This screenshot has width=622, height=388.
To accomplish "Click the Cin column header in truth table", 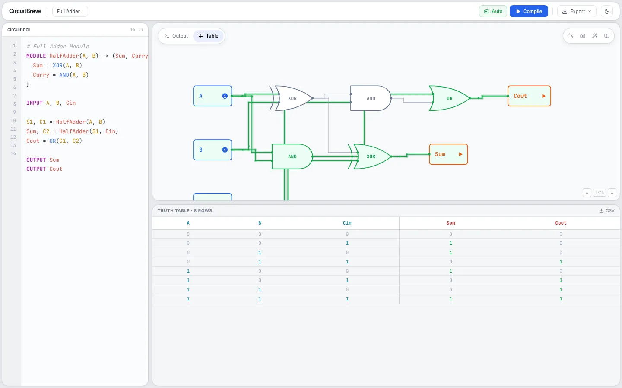I will click(347, 223).
